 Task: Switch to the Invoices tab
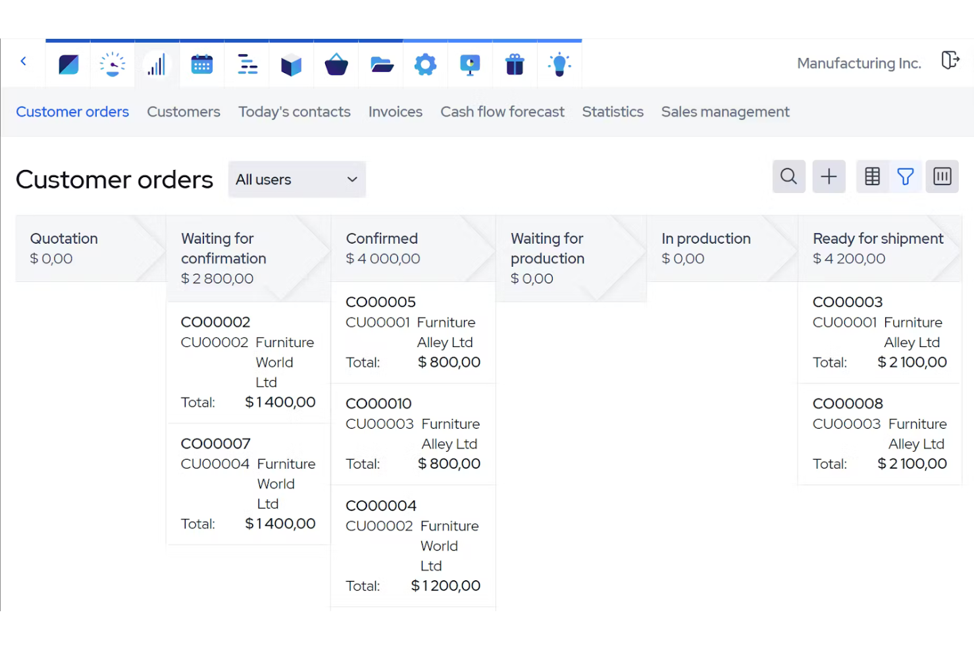[x=395, y=111]
